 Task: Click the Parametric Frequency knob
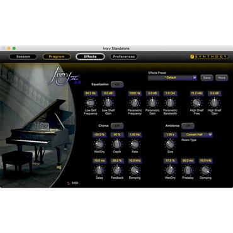tap(135, 103)
